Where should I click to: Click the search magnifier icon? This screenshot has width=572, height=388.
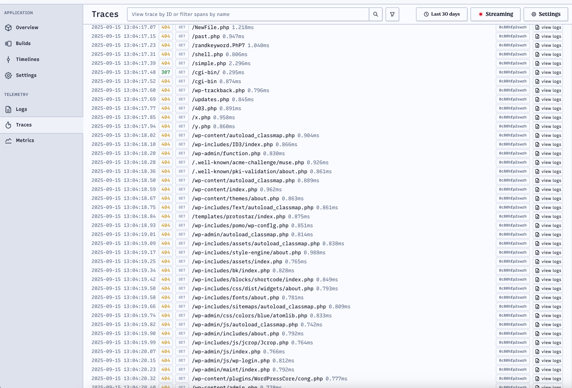coord(375,14)
